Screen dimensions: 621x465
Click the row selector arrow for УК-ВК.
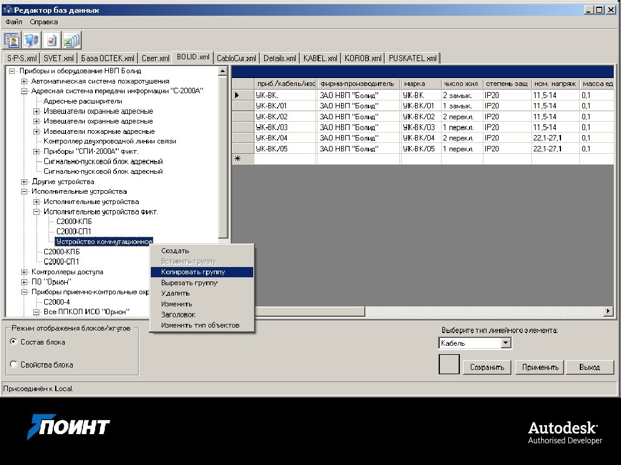[x=237, y=95]
